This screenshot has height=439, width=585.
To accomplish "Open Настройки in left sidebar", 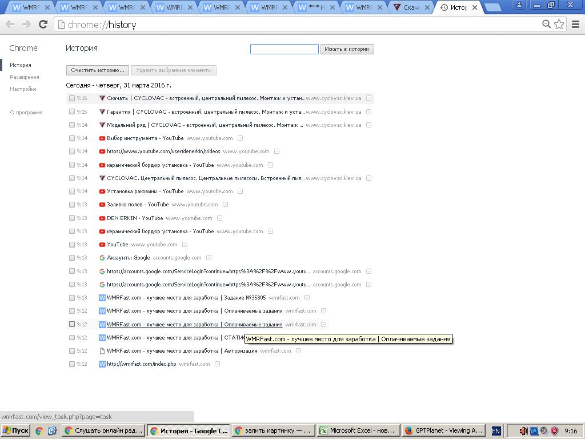I will click(x=23, y=89).
